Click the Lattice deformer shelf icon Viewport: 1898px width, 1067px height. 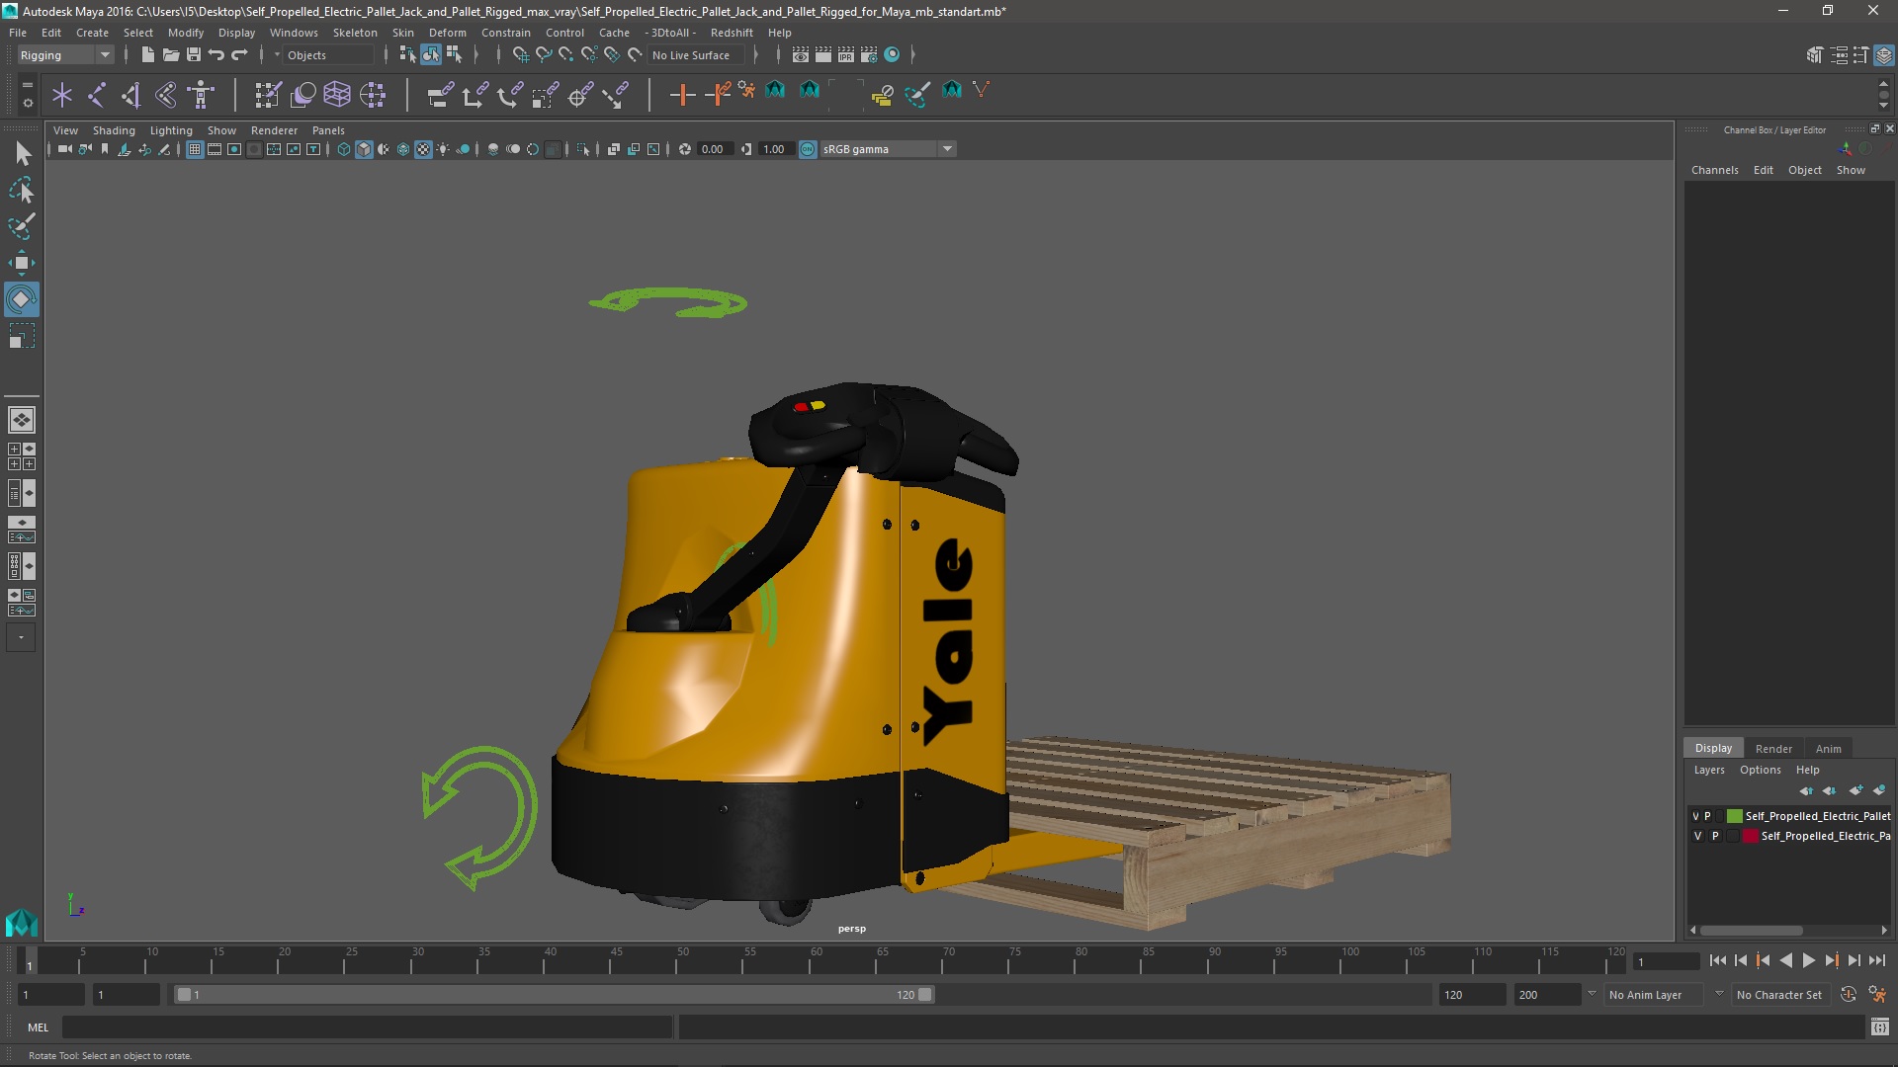337,95
